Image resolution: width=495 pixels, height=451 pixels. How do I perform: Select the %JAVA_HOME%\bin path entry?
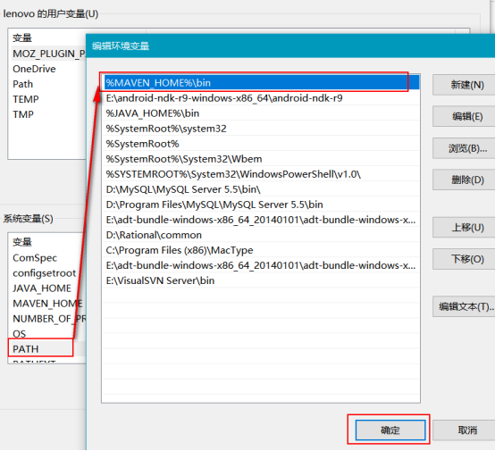(261, 113)
